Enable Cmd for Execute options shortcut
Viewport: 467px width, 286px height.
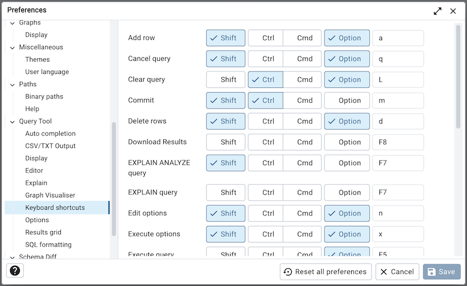pyautogui.click(x=302, y=234)
